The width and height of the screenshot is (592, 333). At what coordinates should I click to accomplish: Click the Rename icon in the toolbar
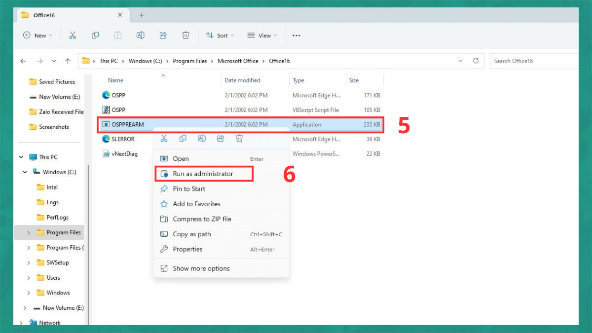[141, 36]
